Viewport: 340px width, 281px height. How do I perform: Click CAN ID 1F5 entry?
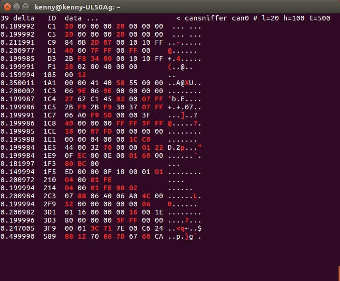[50, 172]
